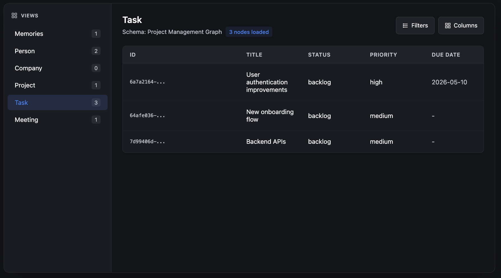This screenshot has width=501, height=278.
Task: Click the '3 nodes loaded' badge
Action: point(249,32)
